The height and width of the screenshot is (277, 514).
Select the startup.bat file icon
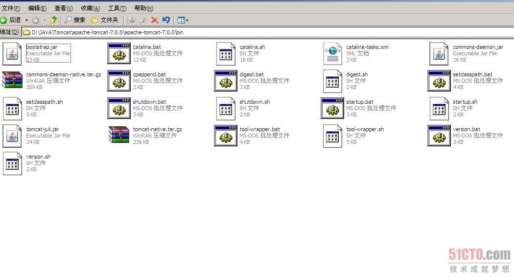click(332, 108)
